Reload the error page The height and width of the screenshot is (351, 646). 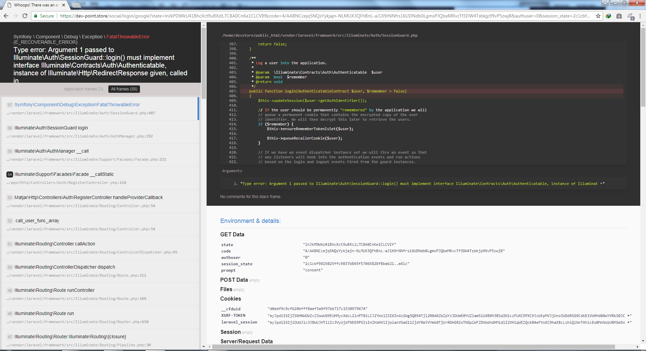(25, 16)
